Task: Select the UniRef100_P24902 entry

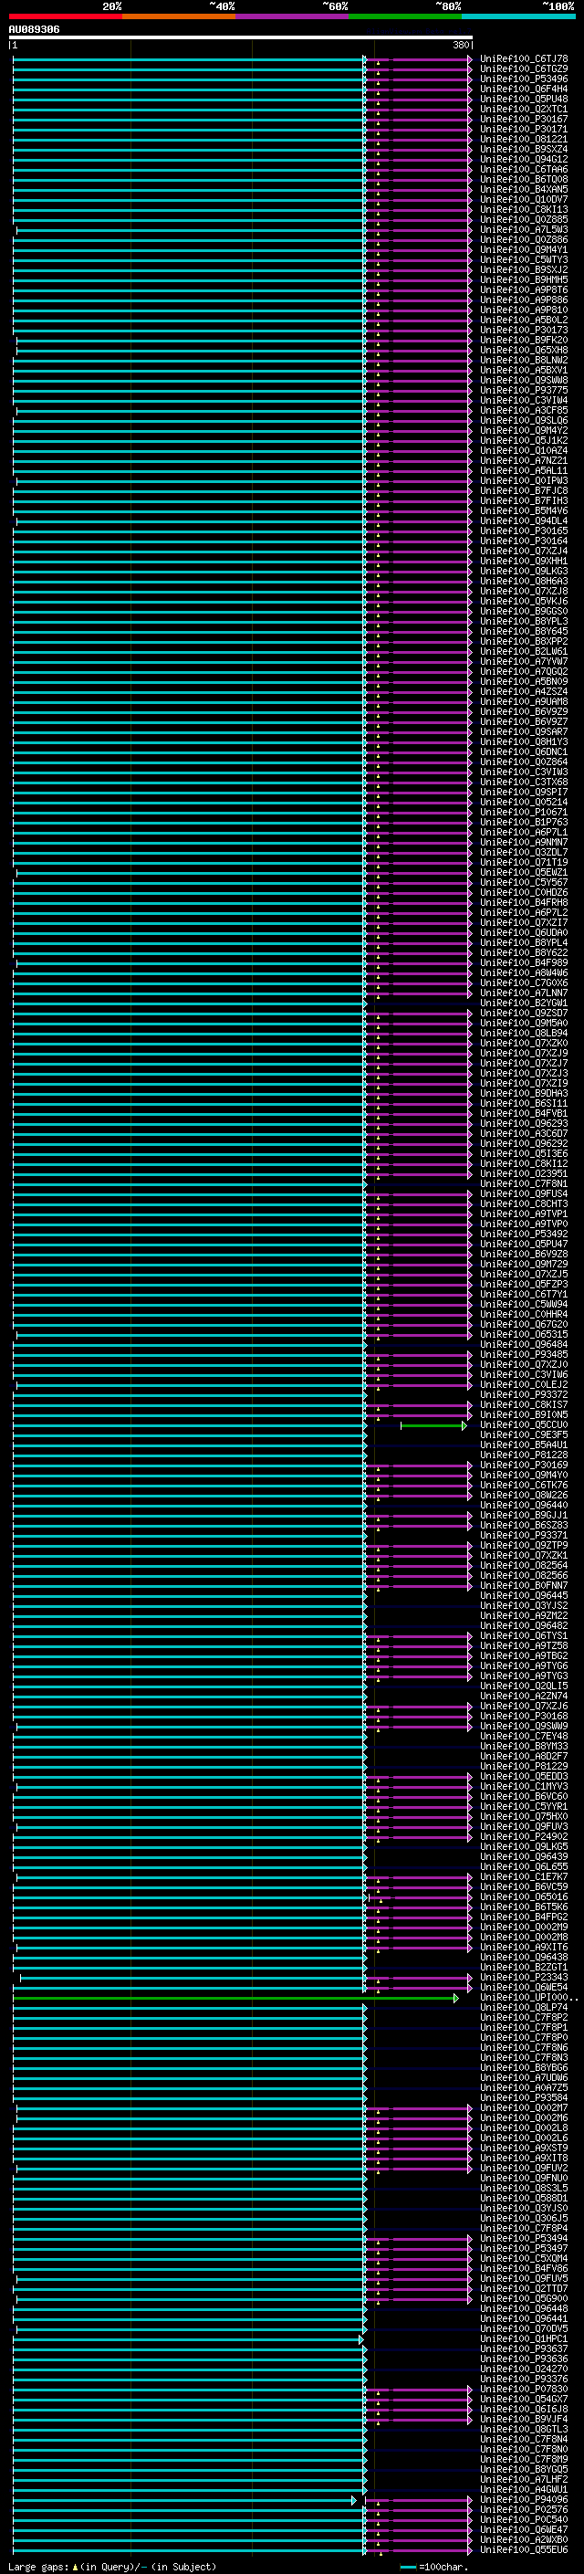Action: [x=524, y=1836]
